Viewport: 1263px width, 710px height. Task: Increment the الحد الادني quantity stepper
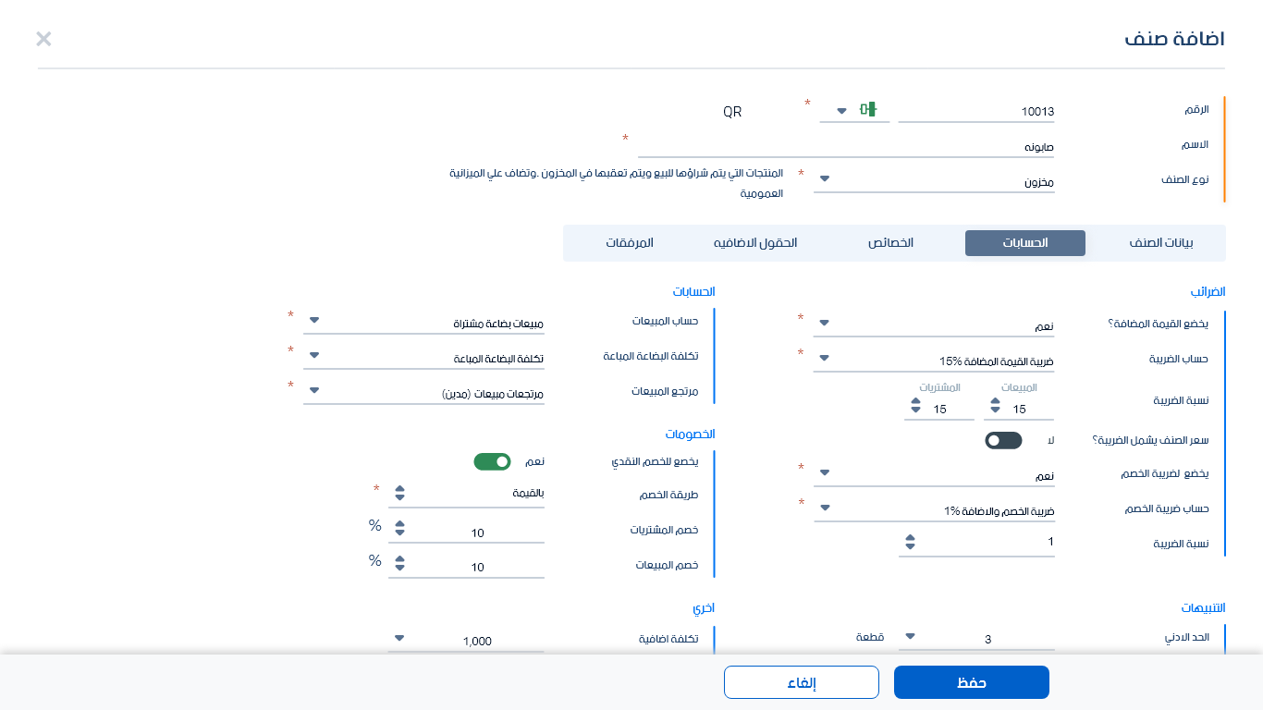pyautogui.click(x=910, y=632)
